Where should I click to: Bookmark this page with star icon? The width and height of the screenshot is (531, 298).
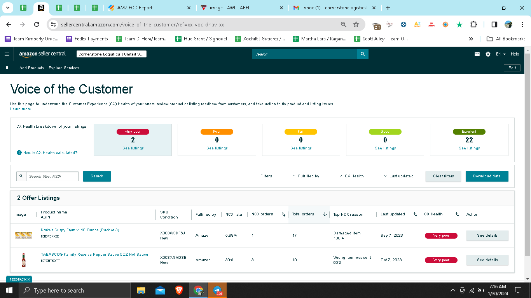click(x=356, y=24)
